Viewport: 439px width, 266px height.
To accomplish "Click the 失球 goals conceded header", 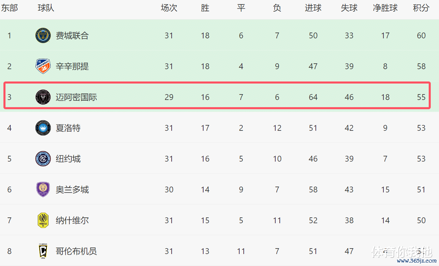I will coord(349,8).
